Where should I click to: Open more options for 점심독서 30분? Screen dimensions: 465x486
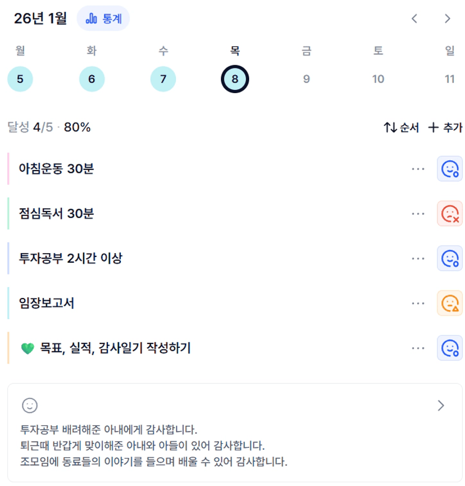418,214
